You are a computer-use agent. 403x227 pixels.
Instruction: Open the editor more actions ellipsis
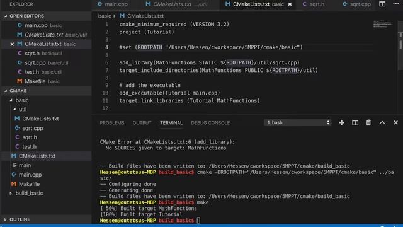coord(396,4)
